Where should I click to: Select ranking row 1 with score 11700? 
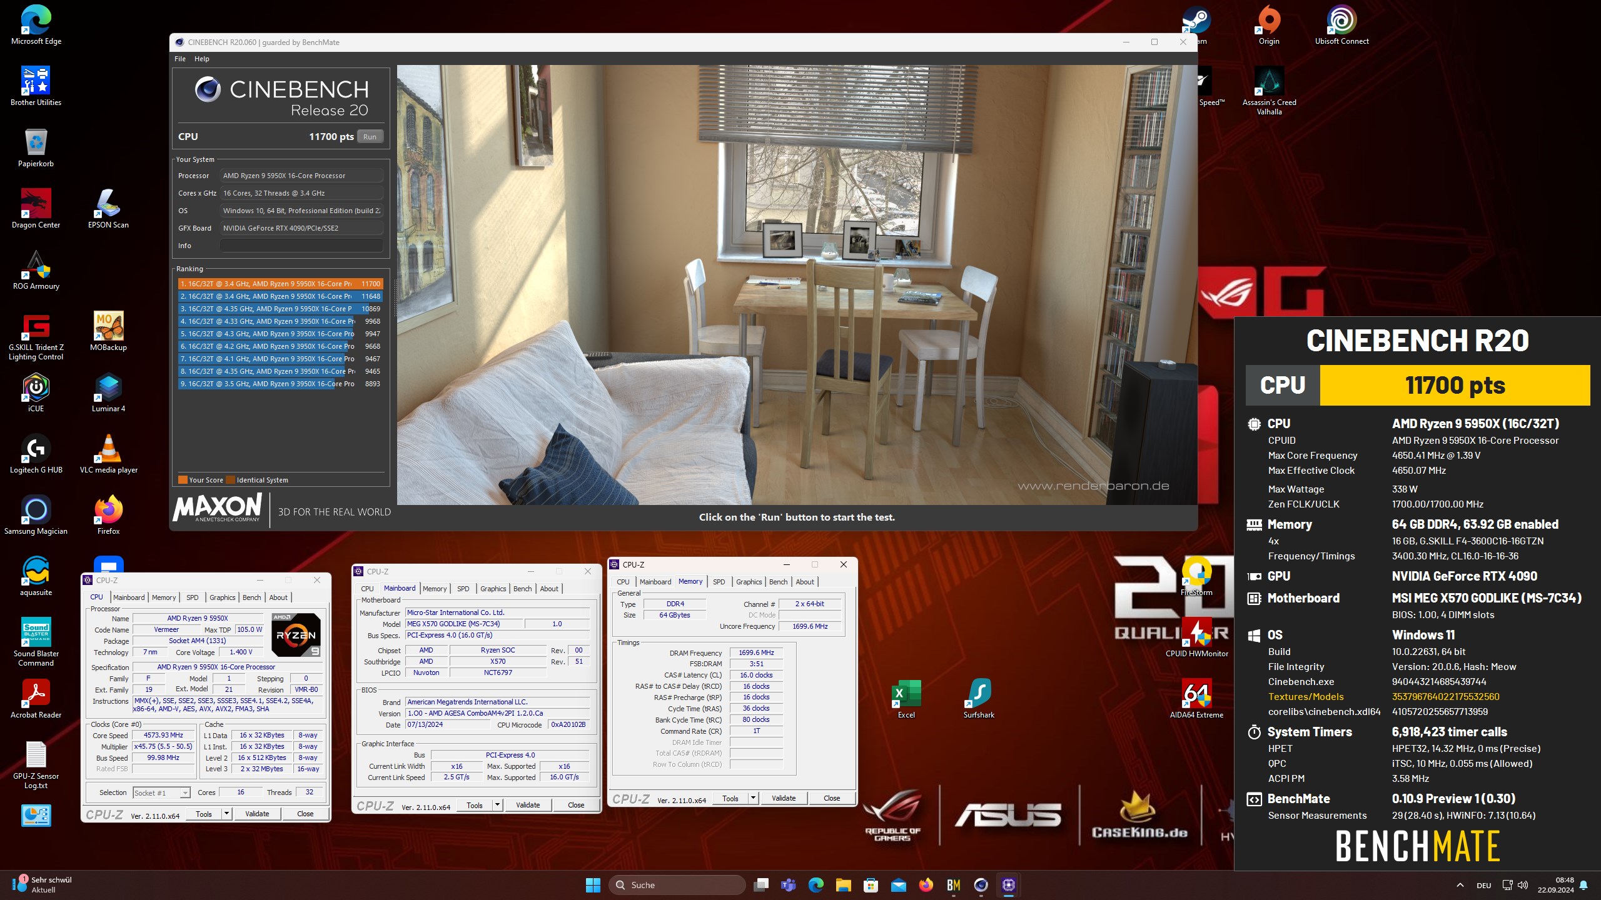click(x=280, y=284)
